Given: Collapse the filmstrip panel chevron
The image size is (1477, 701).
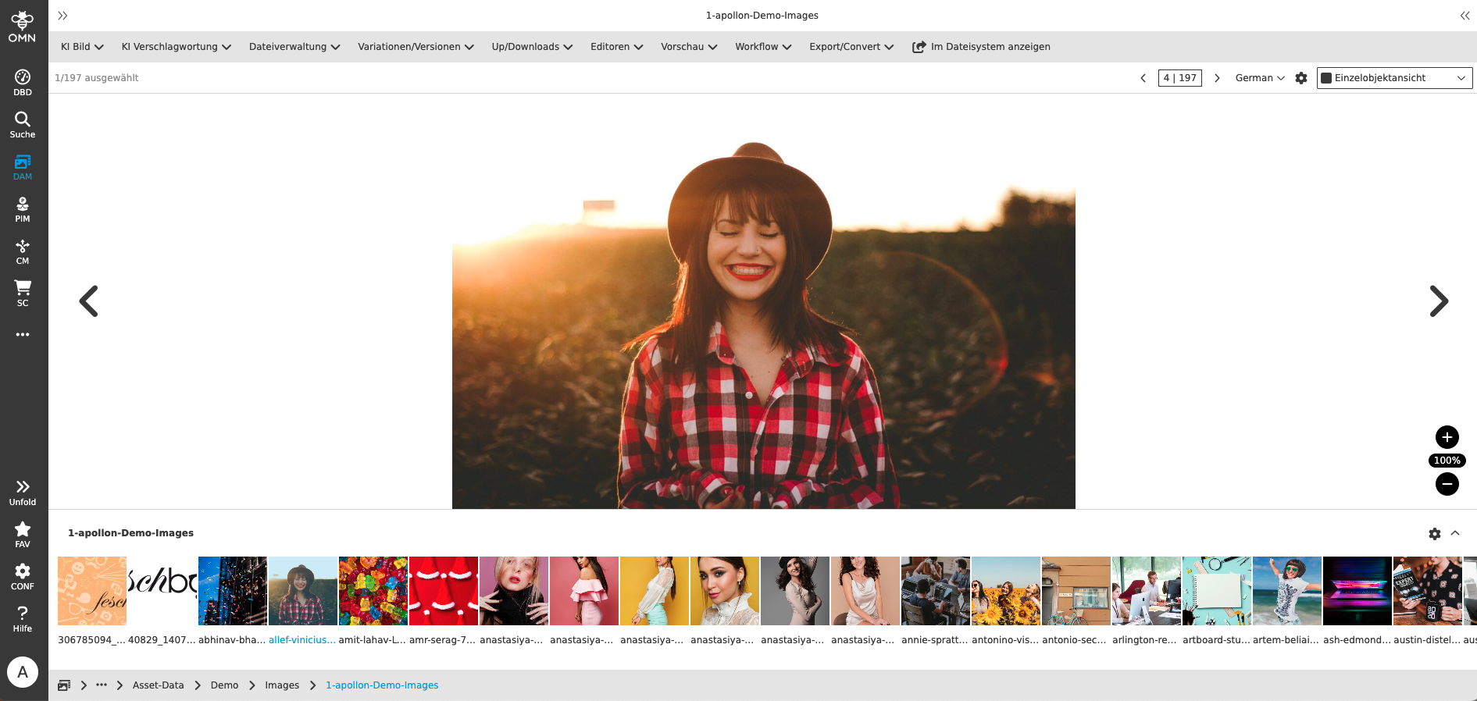Looking at the screenshot, I should point(1455,533).
